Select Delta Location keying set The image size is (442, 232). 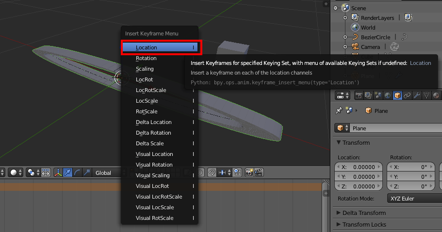coord(160,122)
